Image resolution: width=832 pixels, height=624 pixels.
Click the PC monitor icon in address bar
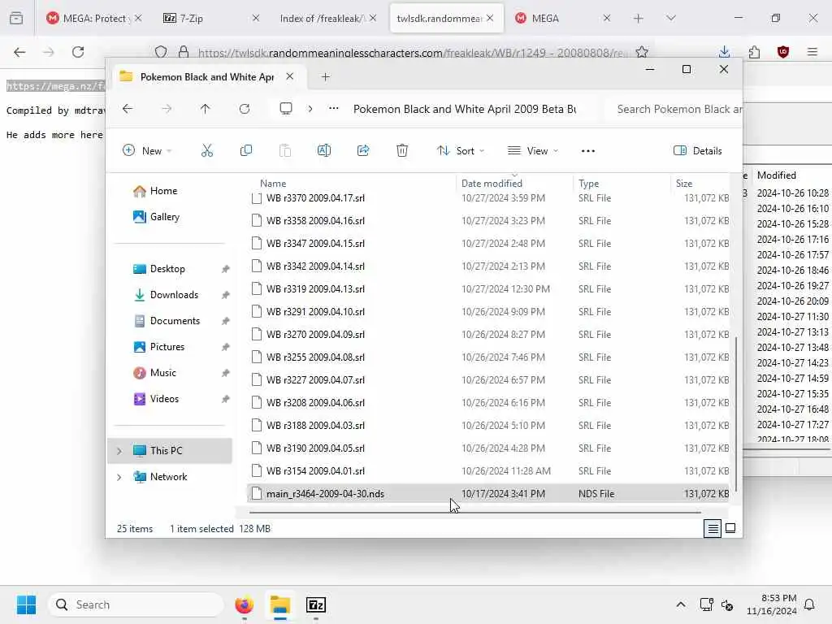coord(286,109)
